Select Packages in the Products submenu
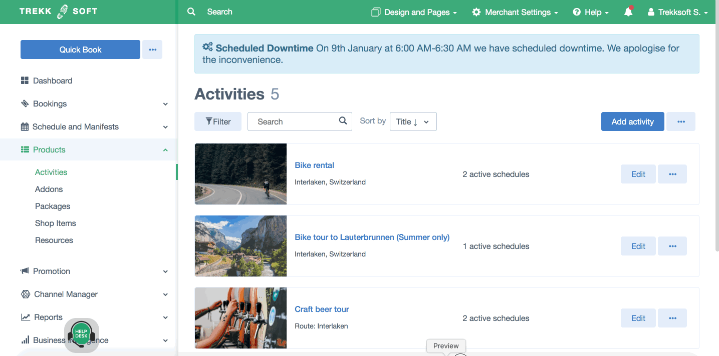Screen dimensions: 719x356 pos(53,206)
